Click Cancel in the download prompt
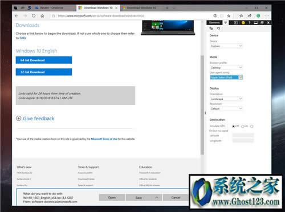The height and width of the screenshot is (212, 285). pyautogui.click(x=176, y=198)
